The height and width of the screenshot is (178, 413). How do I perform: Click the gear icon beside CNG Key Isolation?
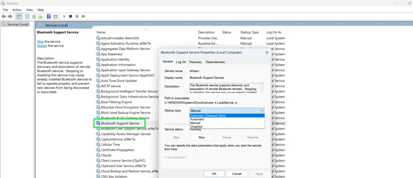coord(98,176)
